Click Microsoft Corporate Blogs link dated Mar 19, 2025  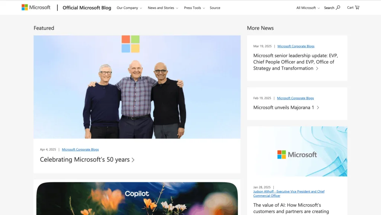click(296, 46)
